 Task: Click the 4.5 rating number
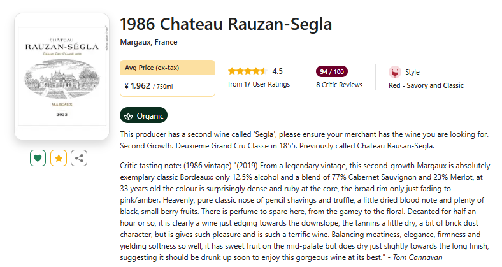278,71
